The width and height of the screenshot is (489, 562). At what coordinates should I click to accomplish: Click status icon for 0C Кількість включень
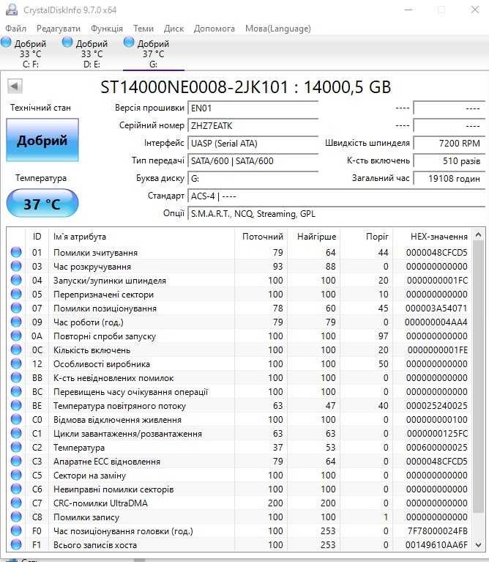click(16, 350)
